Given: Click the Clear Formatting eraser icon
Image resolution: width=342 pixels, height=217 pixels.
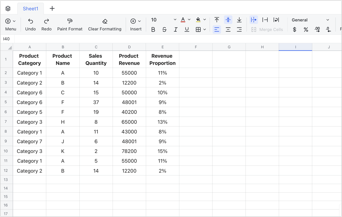Looking at the screenshot, I should point(105,21).
